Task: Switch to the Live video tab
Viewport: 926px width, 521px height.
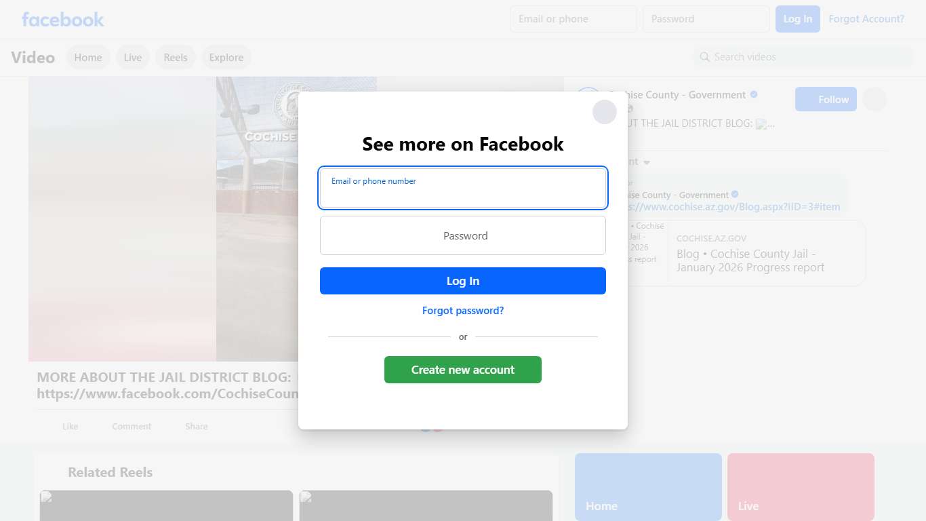Action: (133, 58)
